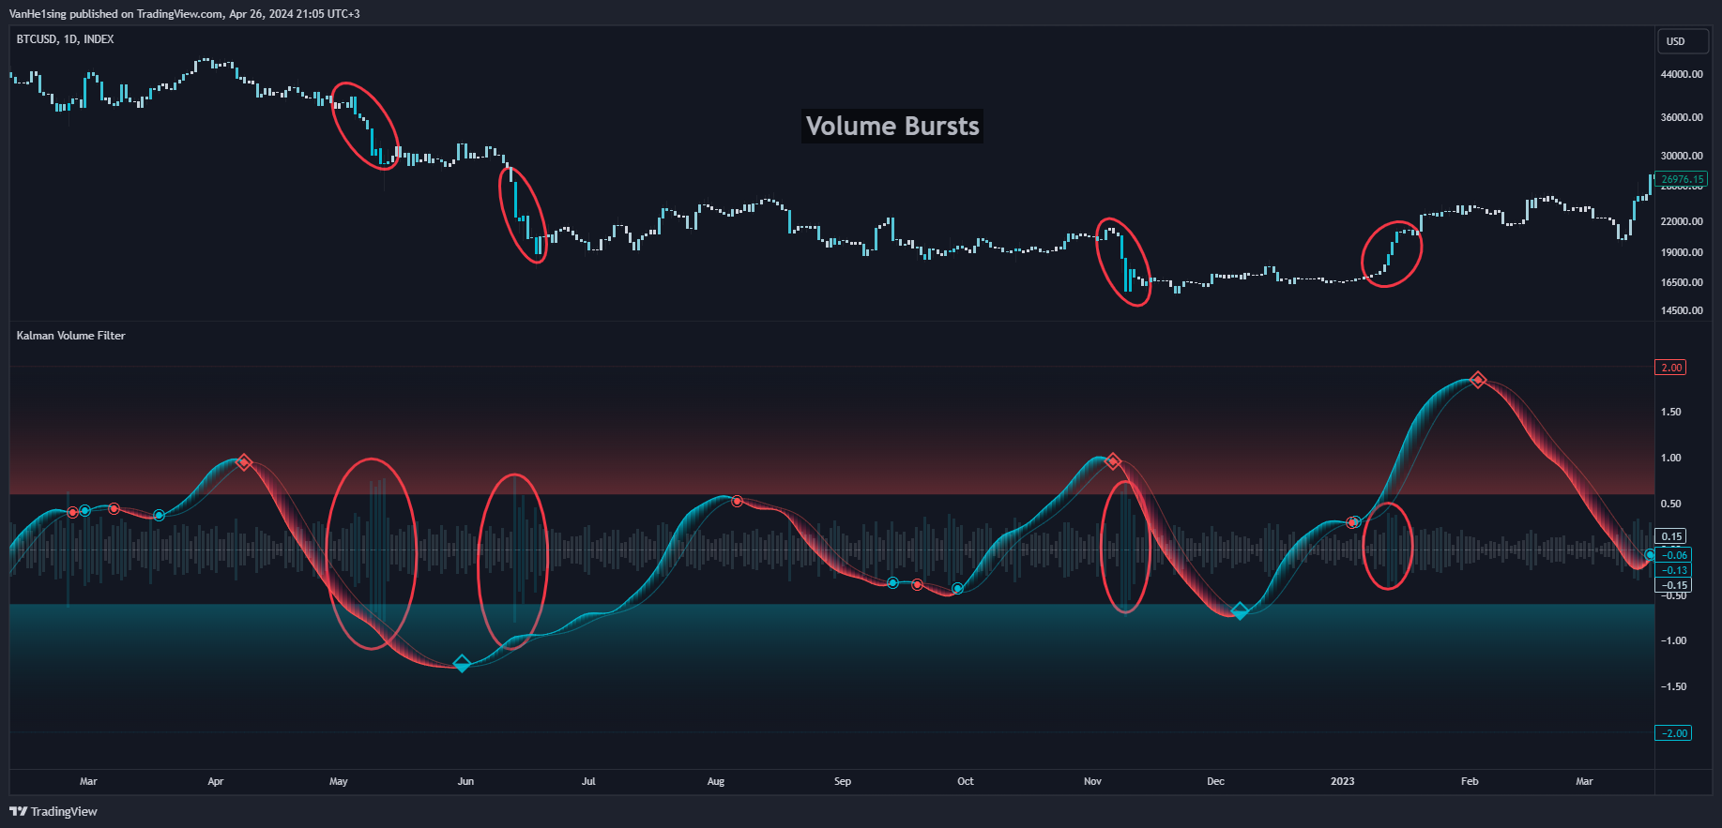Image resolution: width=1722 pixels, height=828 pixels.
Task: Click the 30000.00 price axis label
Action: coord(1682,156)
